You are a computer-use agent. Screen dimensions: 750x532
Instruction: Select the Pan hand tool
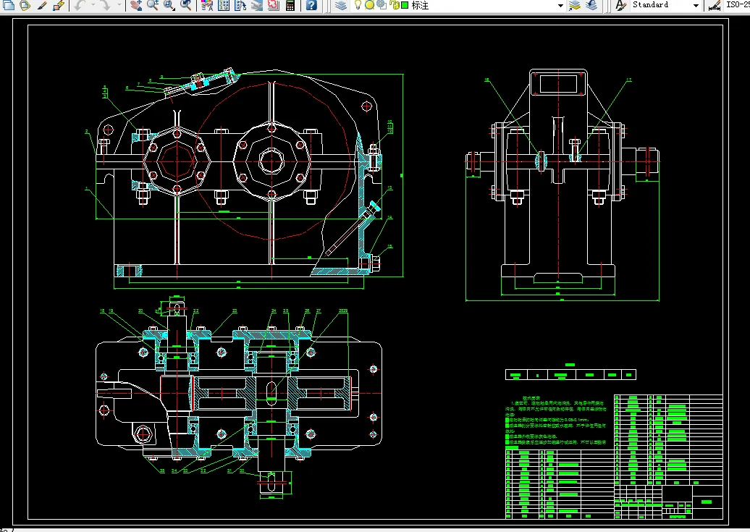click(x=135, y=5)
